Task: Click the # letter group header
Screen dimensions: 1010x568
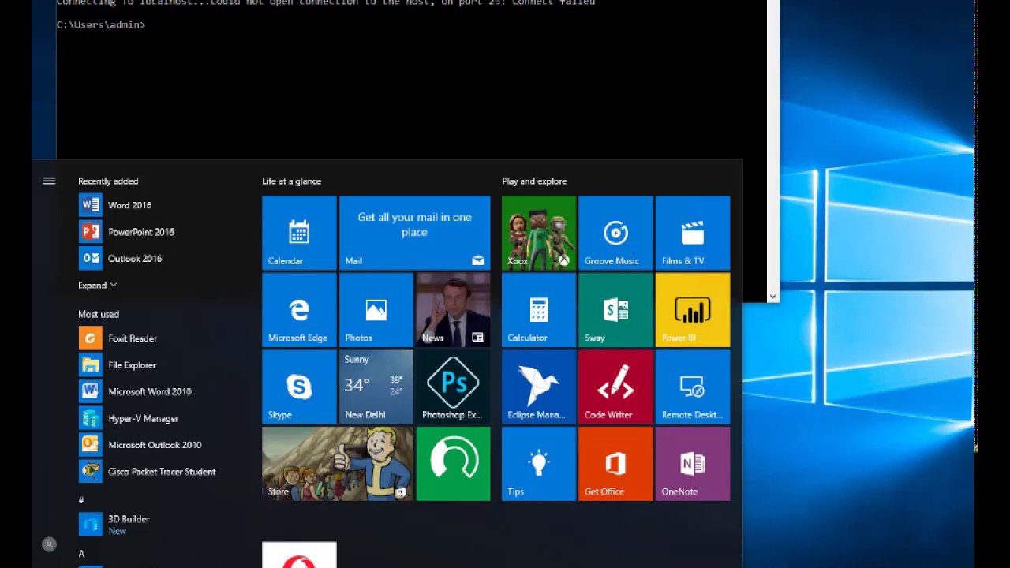Action: (81, 500)
